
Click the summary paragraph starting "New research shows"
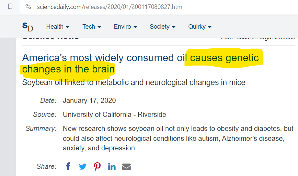[x=178, y=138]
